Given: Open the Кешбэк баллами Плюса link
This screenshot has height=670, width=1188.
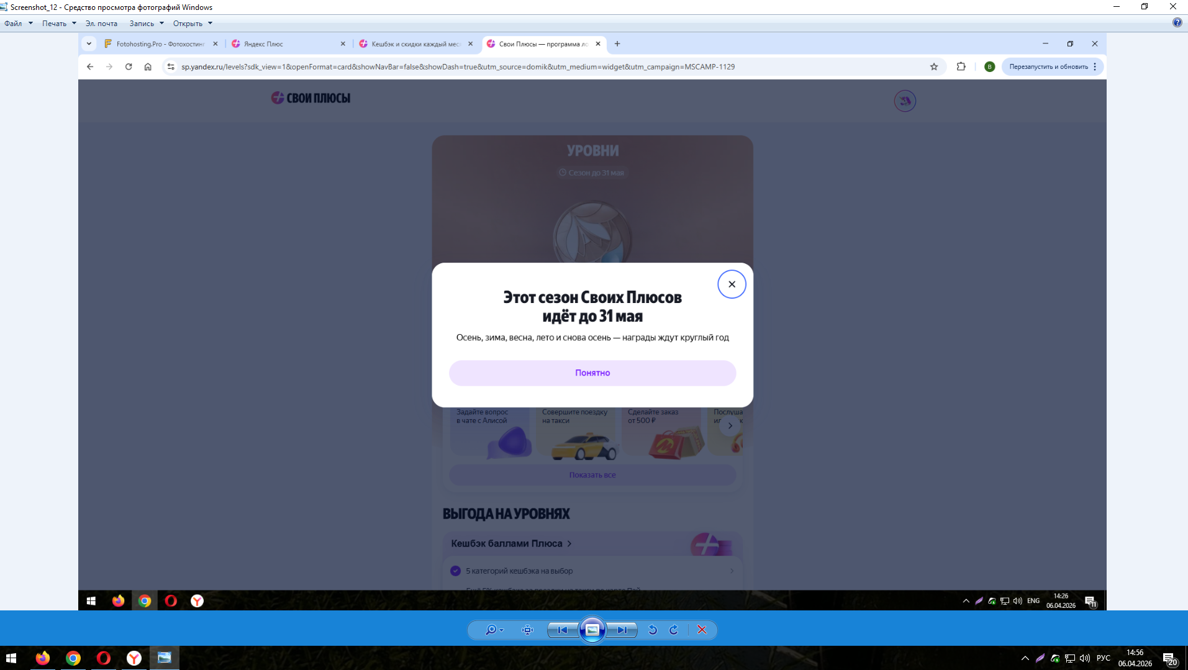Looking at the screenshot, I should (511, 543).
